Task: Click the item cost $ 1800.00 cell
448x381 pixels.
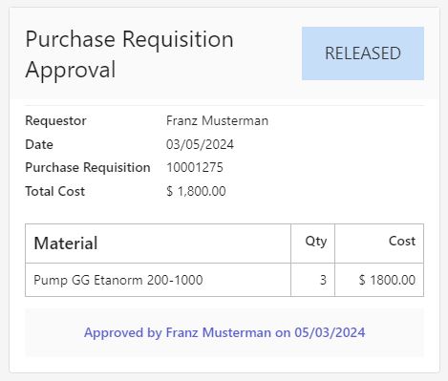Action: 379,280
